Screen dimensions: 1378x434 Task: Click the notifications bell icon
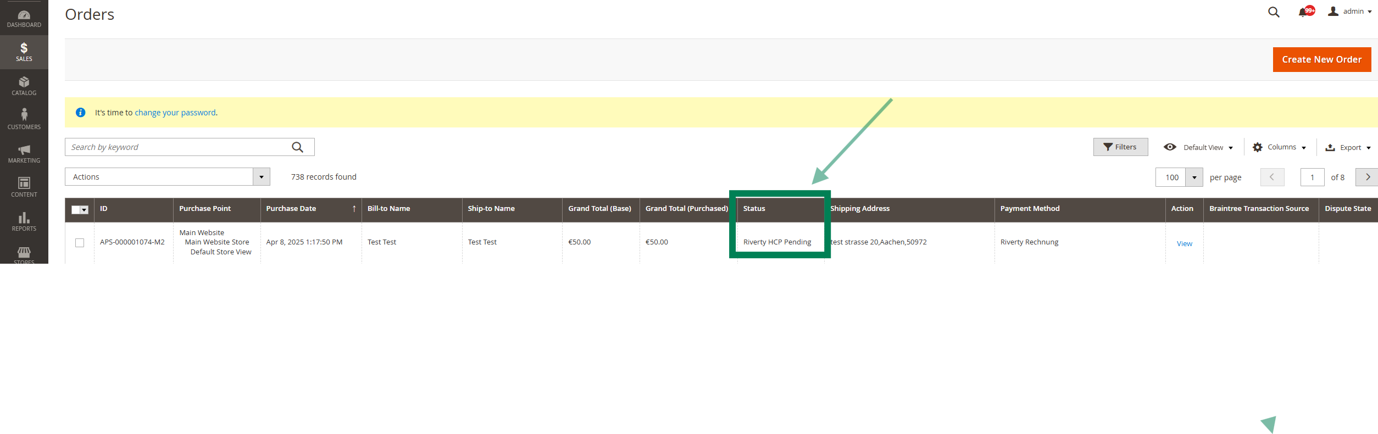pos(1303,12)
